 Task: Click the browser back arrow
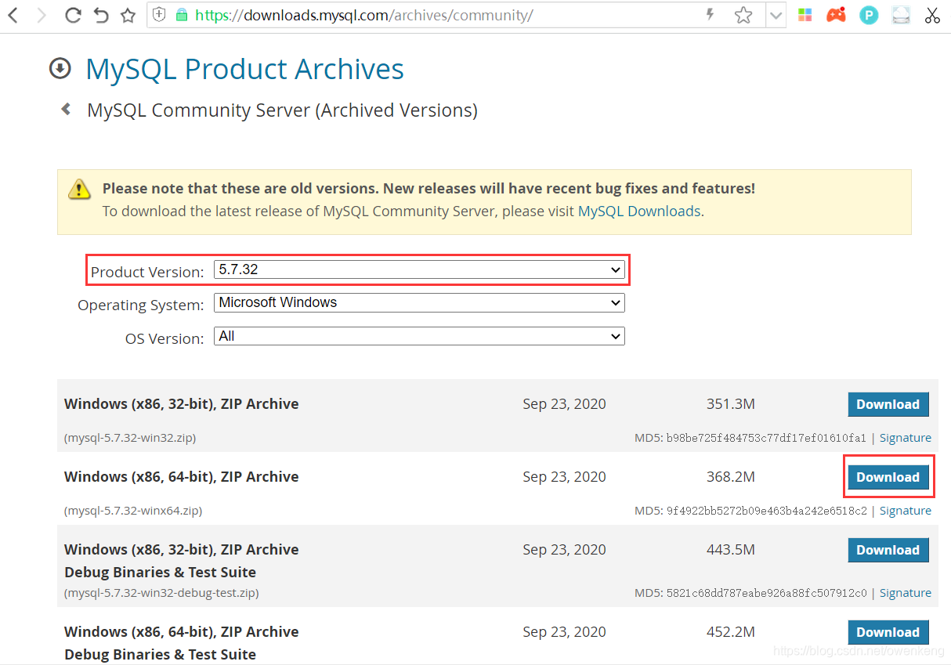tap(13, 15)
